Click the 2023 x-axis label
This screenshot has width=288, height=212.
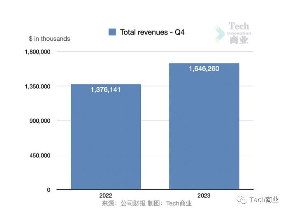click(204, 196)
